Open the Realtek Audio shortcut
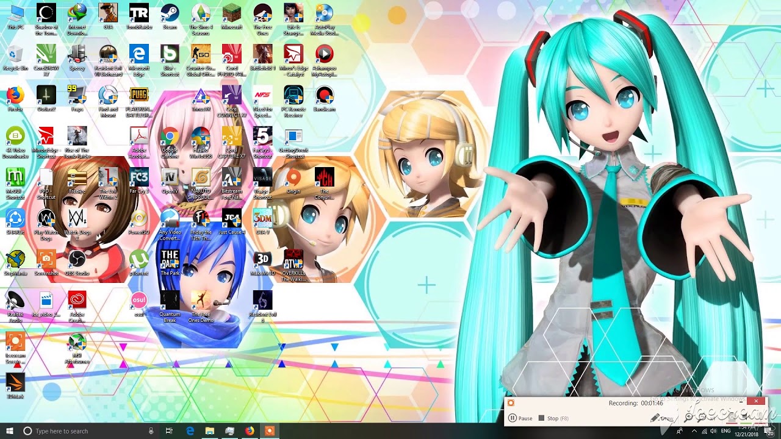The width and height of the screenshot is (781, 439). coord(15,306)
